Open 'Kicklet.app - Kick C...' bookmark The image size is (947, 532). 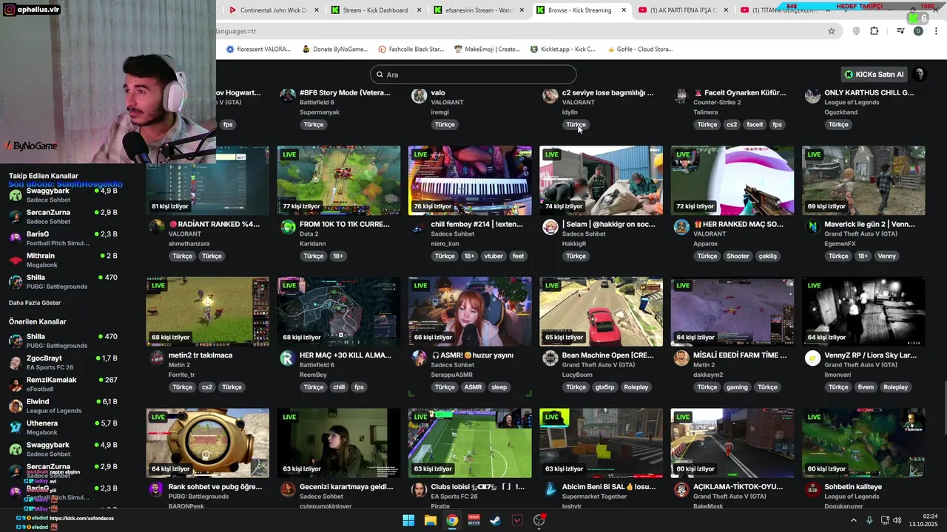(x=563, y=50)
